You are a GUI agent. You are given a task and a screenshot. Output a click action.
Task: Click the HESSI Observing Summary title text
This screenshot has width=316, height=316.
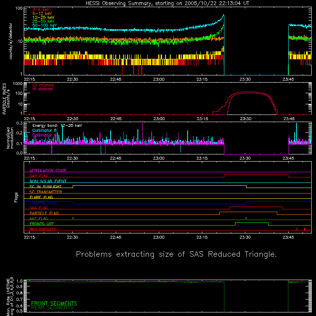[x=167, y=3]
